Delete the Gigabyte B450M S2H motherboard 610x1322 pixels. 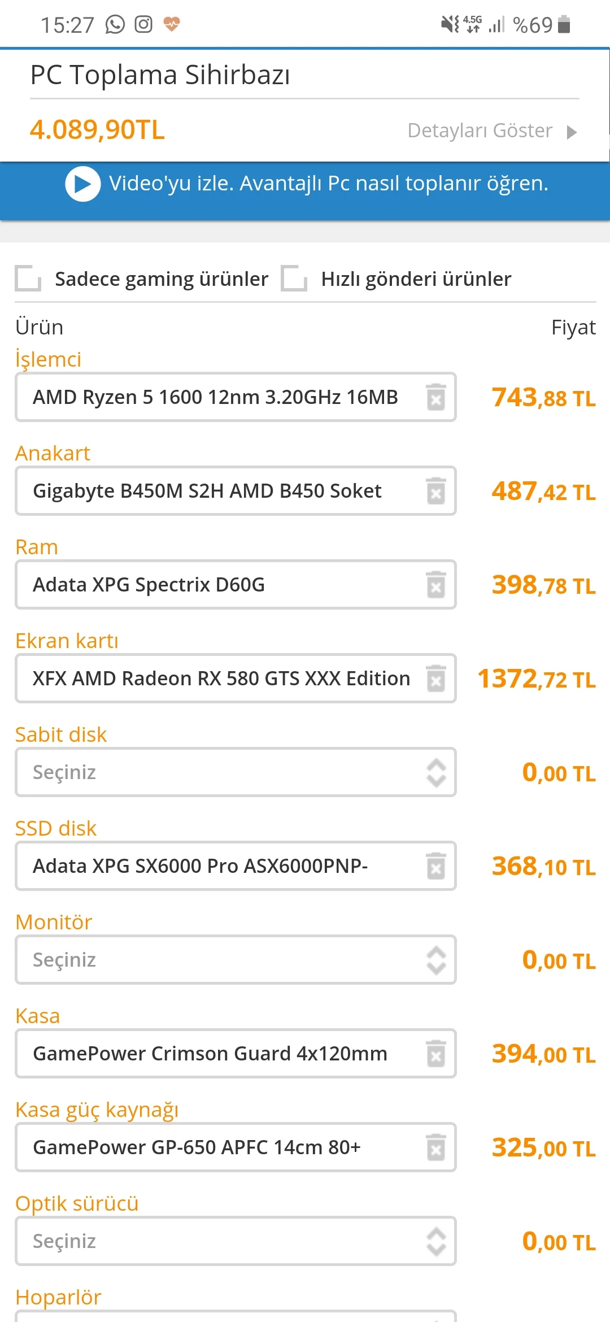435,491
